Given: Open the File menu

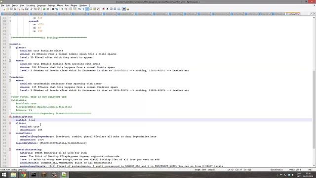Looking at the screenshot, I should coord(2,5).
